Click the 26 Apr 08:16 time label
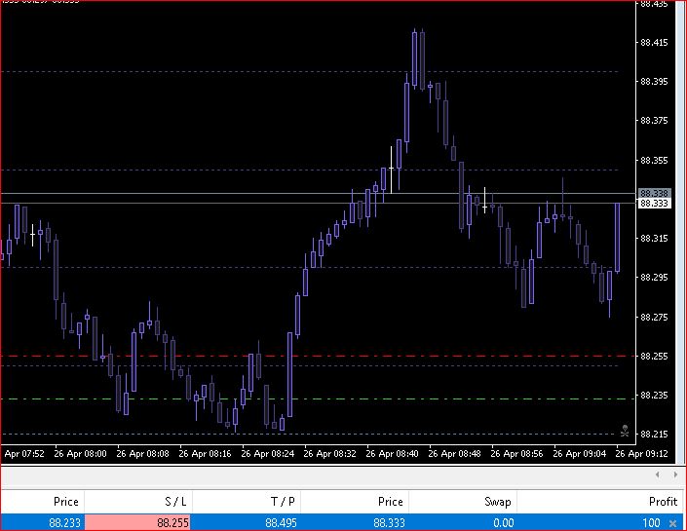Viewport: 687px width, 531px height. (205, 454)
